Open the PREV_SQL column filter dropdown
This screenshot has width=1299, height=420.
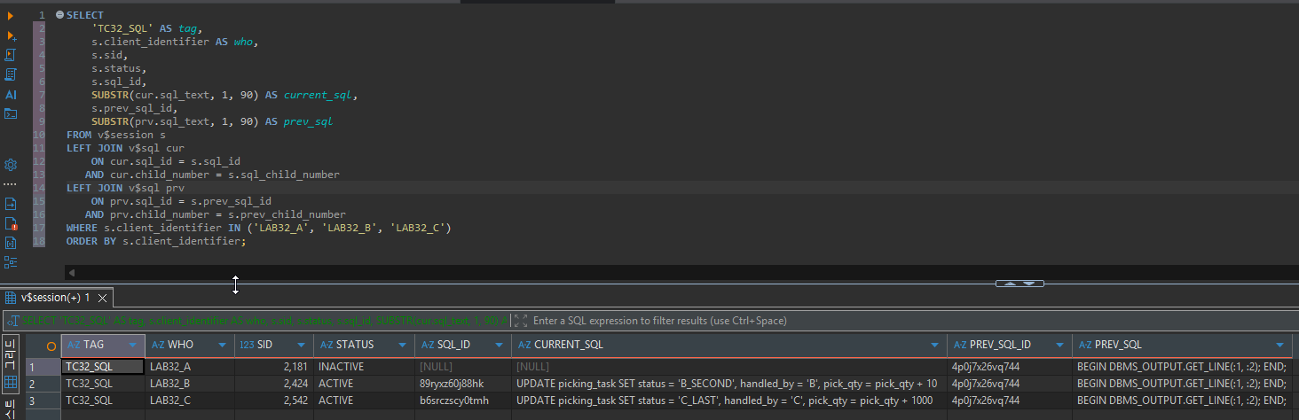(1279, 345)
